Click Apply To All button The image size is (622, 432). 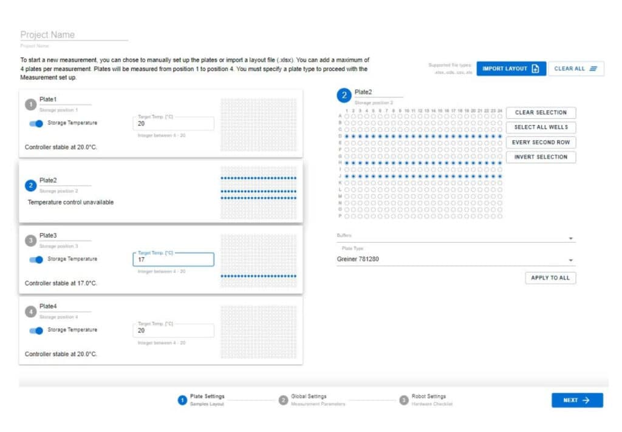(550, 278)
